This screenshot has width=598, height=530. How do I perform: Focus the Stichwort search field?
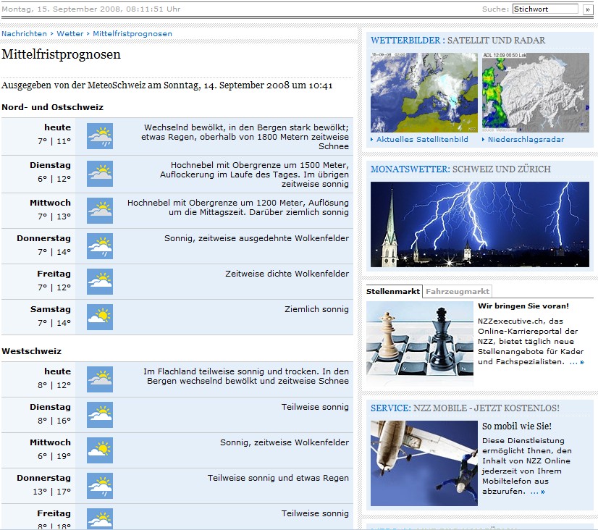[x=544, y=9]
